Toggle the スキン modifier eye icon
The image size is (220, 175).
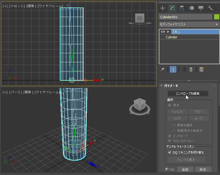pos(163,32)
